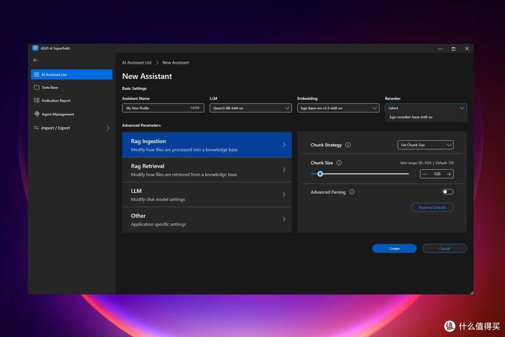Open the Chunk Strategy dropdown
Image resolution: width=505 pixels, height=337 pixels.
point(426,145)
